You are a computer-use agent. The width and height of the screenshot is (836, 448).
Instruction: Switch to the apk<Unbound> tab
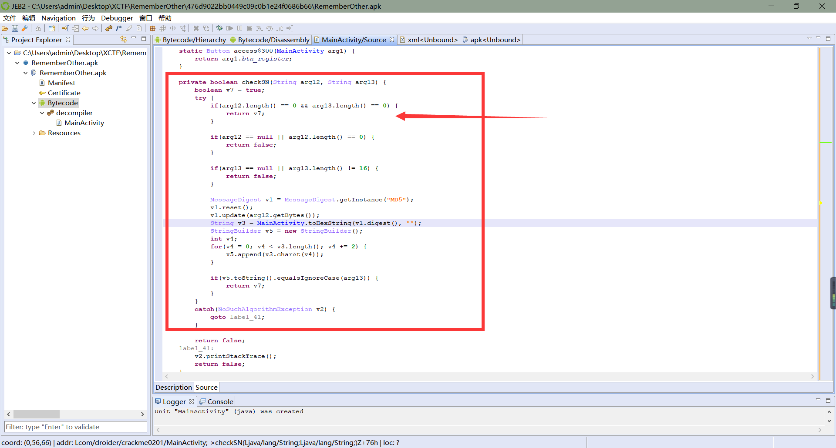click(492, 40)
